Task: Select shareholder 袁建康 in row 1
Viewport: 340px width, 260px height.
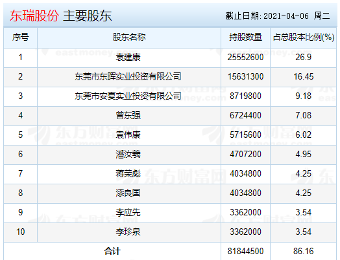Action: pos(128,58)
